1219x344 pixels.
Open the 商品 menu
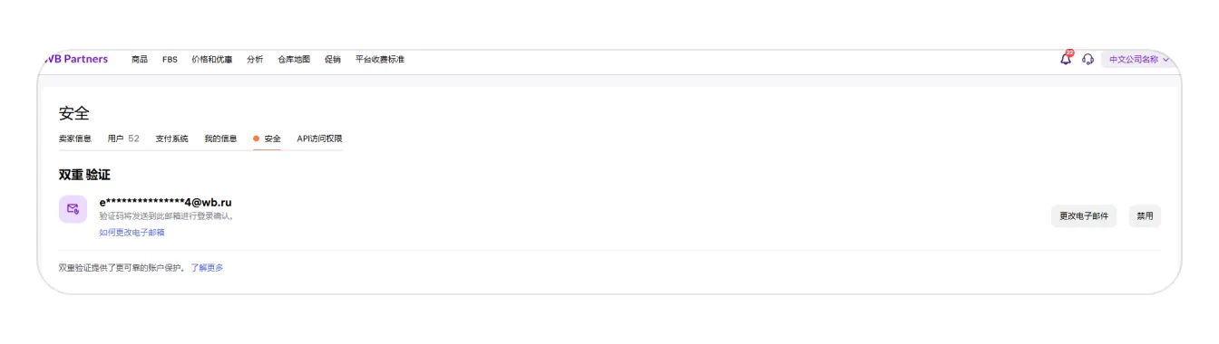coord(140,60)
